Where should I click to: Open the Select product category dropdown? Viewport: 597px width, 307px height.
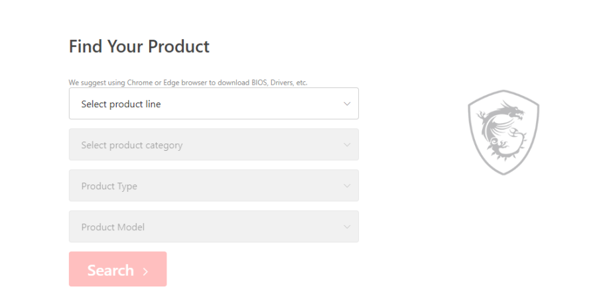tap(214, 145)
